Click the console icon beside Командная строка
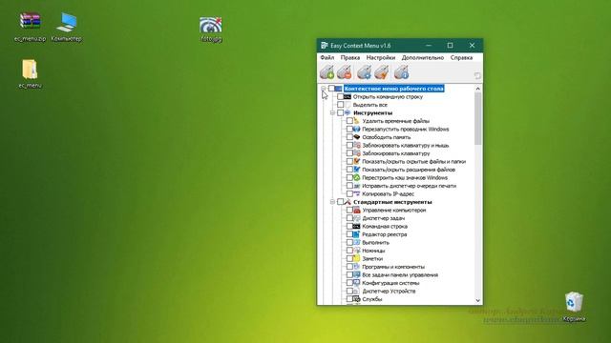Screen dimensions: 611x343 [x=356, y=227]
